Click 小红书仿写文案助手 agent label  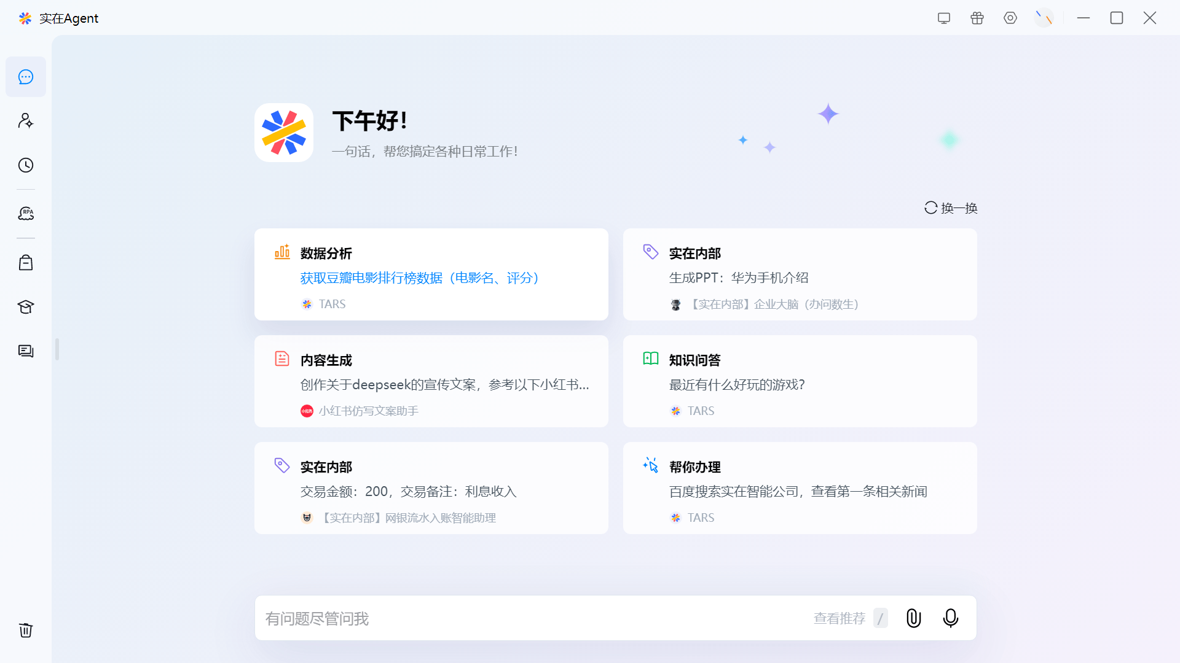pos(368,411)
